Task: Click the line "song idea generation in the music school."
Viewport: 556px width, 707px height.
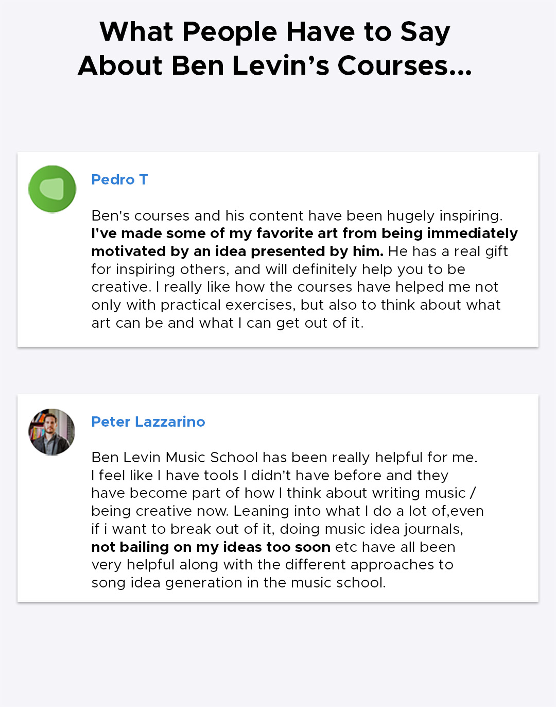Action: click(x=238, y=582)
